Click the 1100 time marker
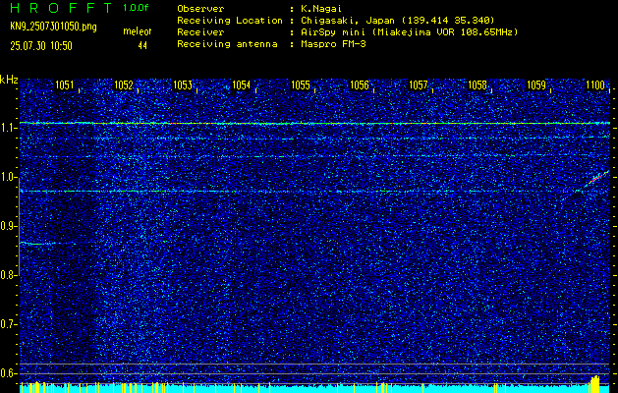Viewport: 618px width, 393px height. (x=595, y=84)
